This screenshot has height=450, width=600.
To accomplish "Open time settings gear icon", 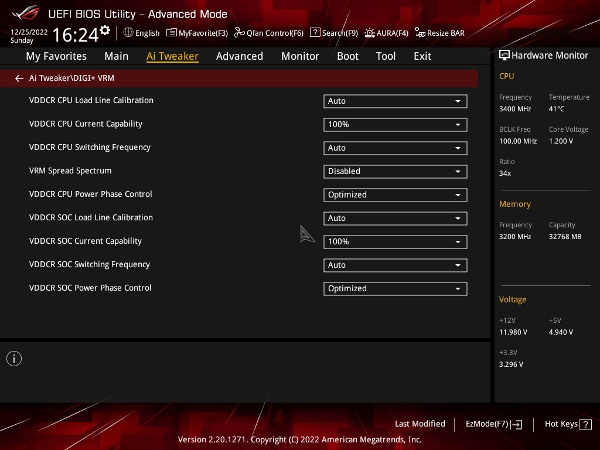I will 105,30.
